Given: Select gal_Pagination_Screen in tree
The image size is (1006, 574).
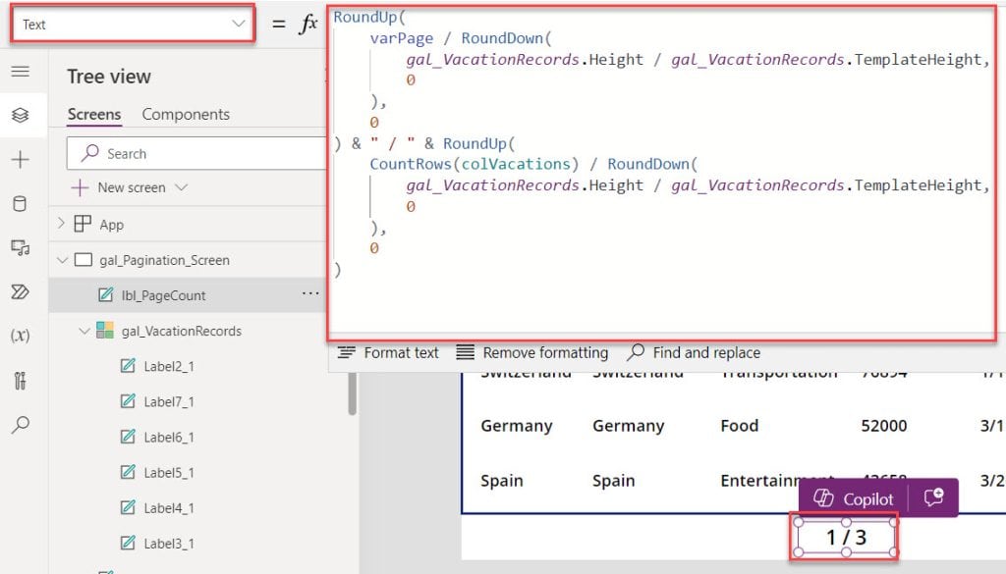Looking at the screenshot, I should coord(164,260).
